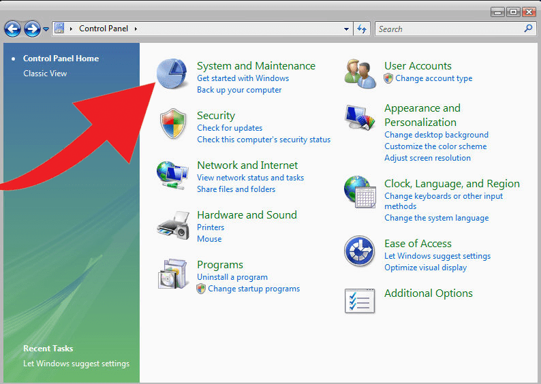Open Additional Options heading
541x384 pixels.
(x=429, y=293)
